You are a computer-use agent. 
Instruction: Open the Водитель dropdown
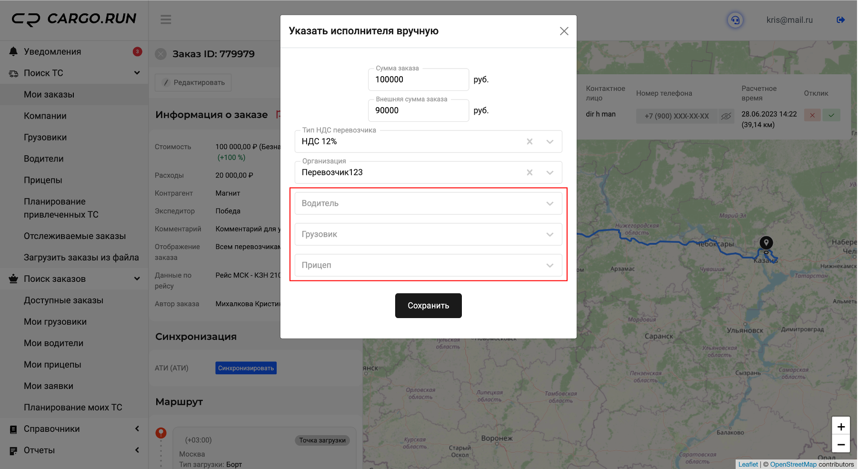coord(428,203)
